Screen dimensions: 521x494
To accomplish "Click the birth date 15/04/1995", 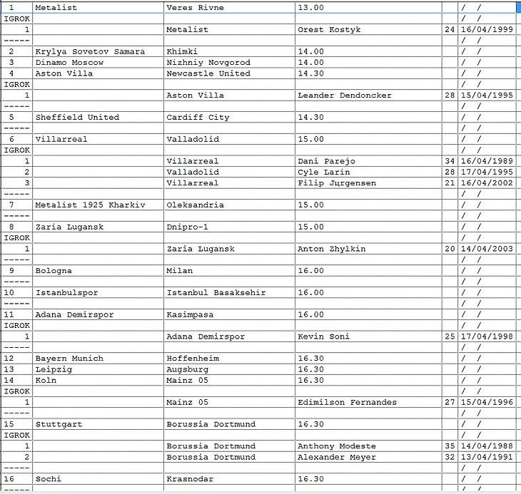I will click(x=487, y=96).
